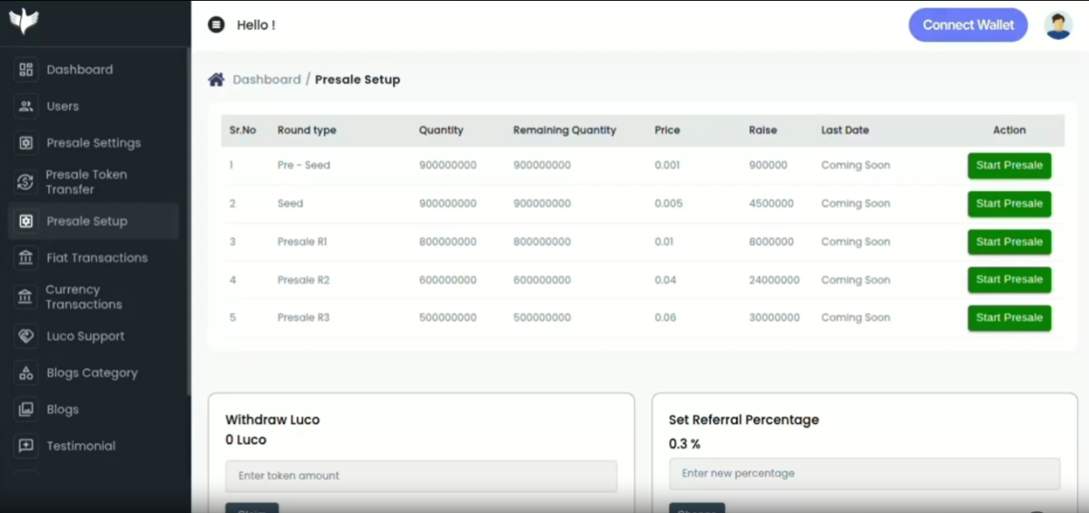Click the Enter new percentage field
1089x513 pixels.
[864, 474]
